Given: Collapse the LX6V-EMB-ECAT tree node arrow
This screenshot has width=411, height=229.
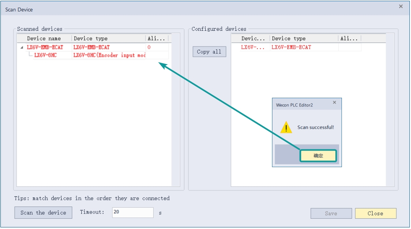Looking at the screenshot, I should [x=22, y=48].
